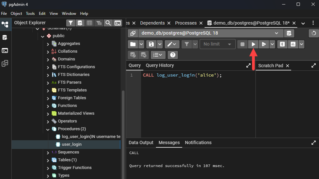Click into the SQL query editor line
Screen dimensions: 319x179
coord(182,75)
